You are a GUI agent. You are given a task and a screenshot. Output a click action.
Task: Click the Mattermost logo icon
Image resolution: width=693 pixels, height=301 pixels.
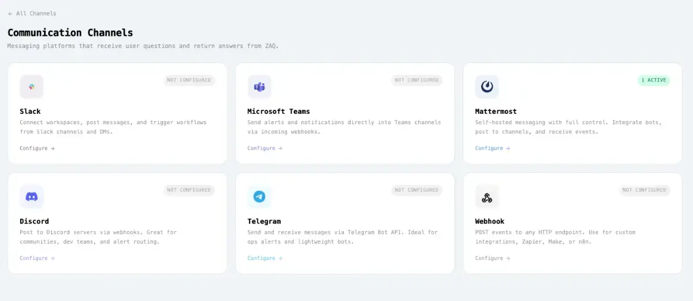[x=487, y=87]
